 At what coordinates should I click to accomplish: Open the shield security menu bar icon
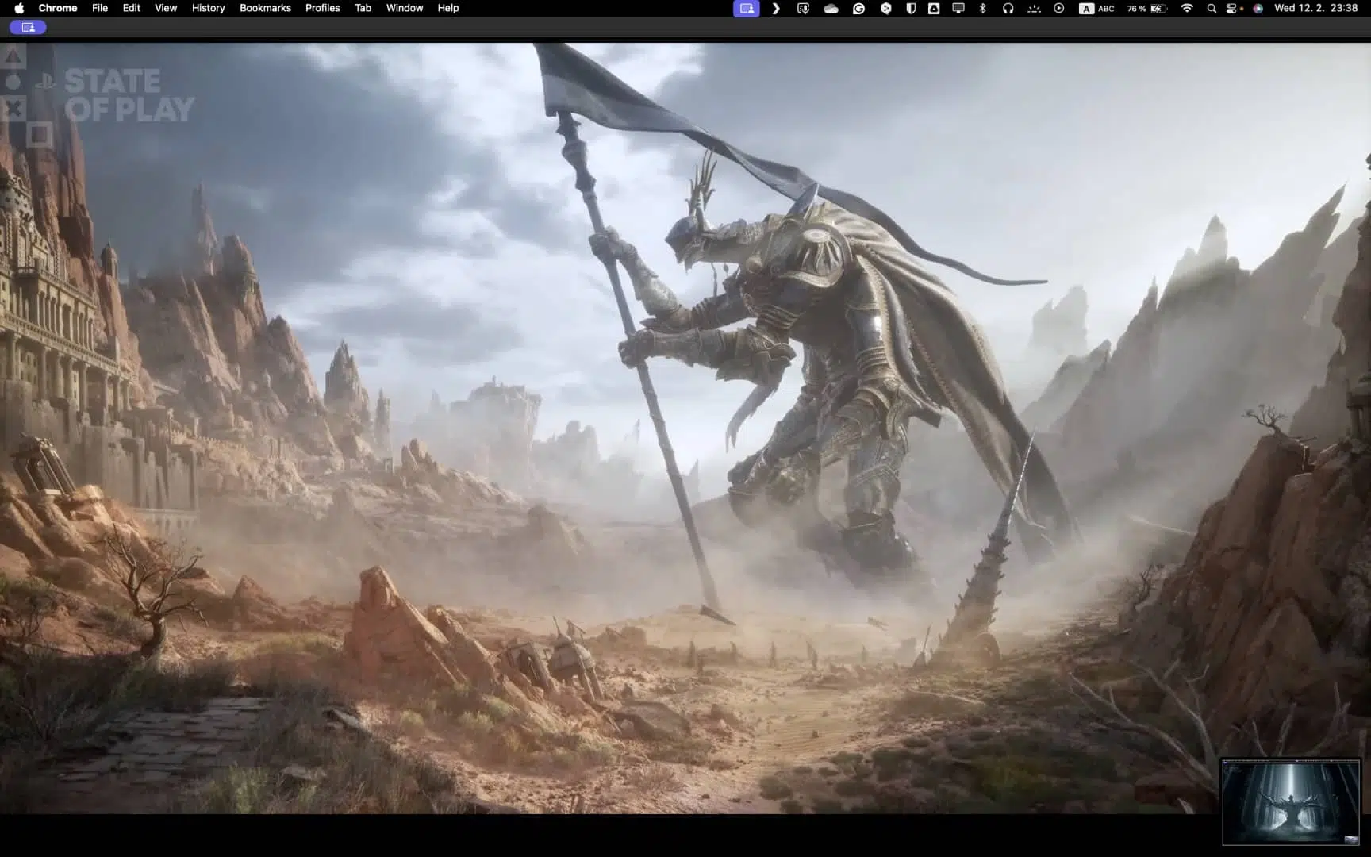[x=911, y=8]
